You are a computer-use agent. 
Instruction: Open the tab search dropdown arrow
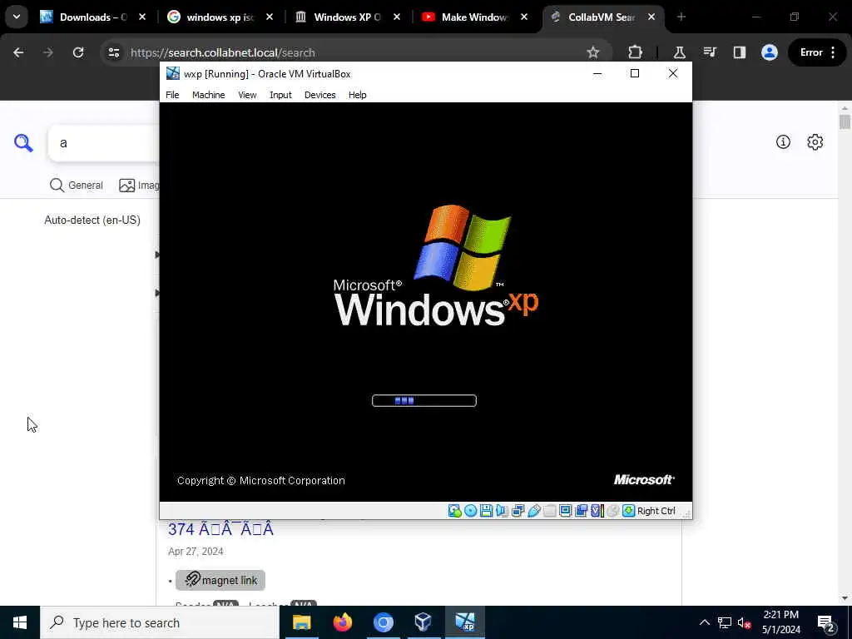pos(17,17)
